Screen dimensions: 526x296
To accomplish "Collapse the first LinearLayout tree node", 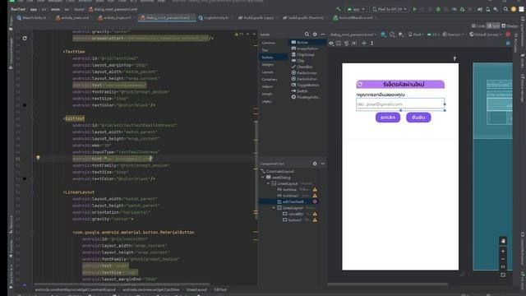I will [269, 183].
